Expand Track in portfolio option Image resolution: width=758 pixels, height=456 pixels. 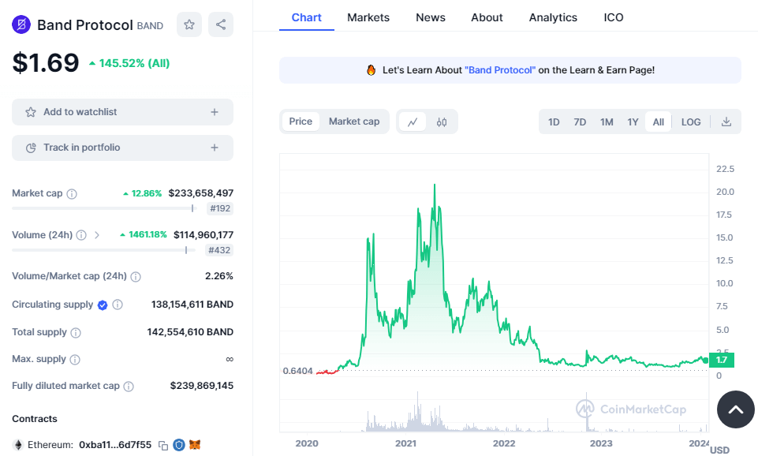click(214, 148)
